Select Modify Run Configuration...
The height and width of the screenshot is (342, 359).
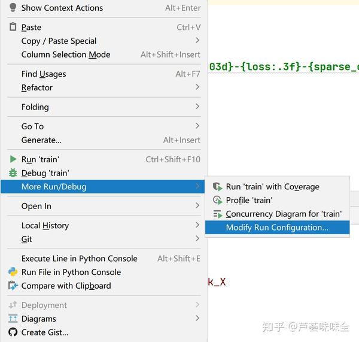click(x=277, y=228)
